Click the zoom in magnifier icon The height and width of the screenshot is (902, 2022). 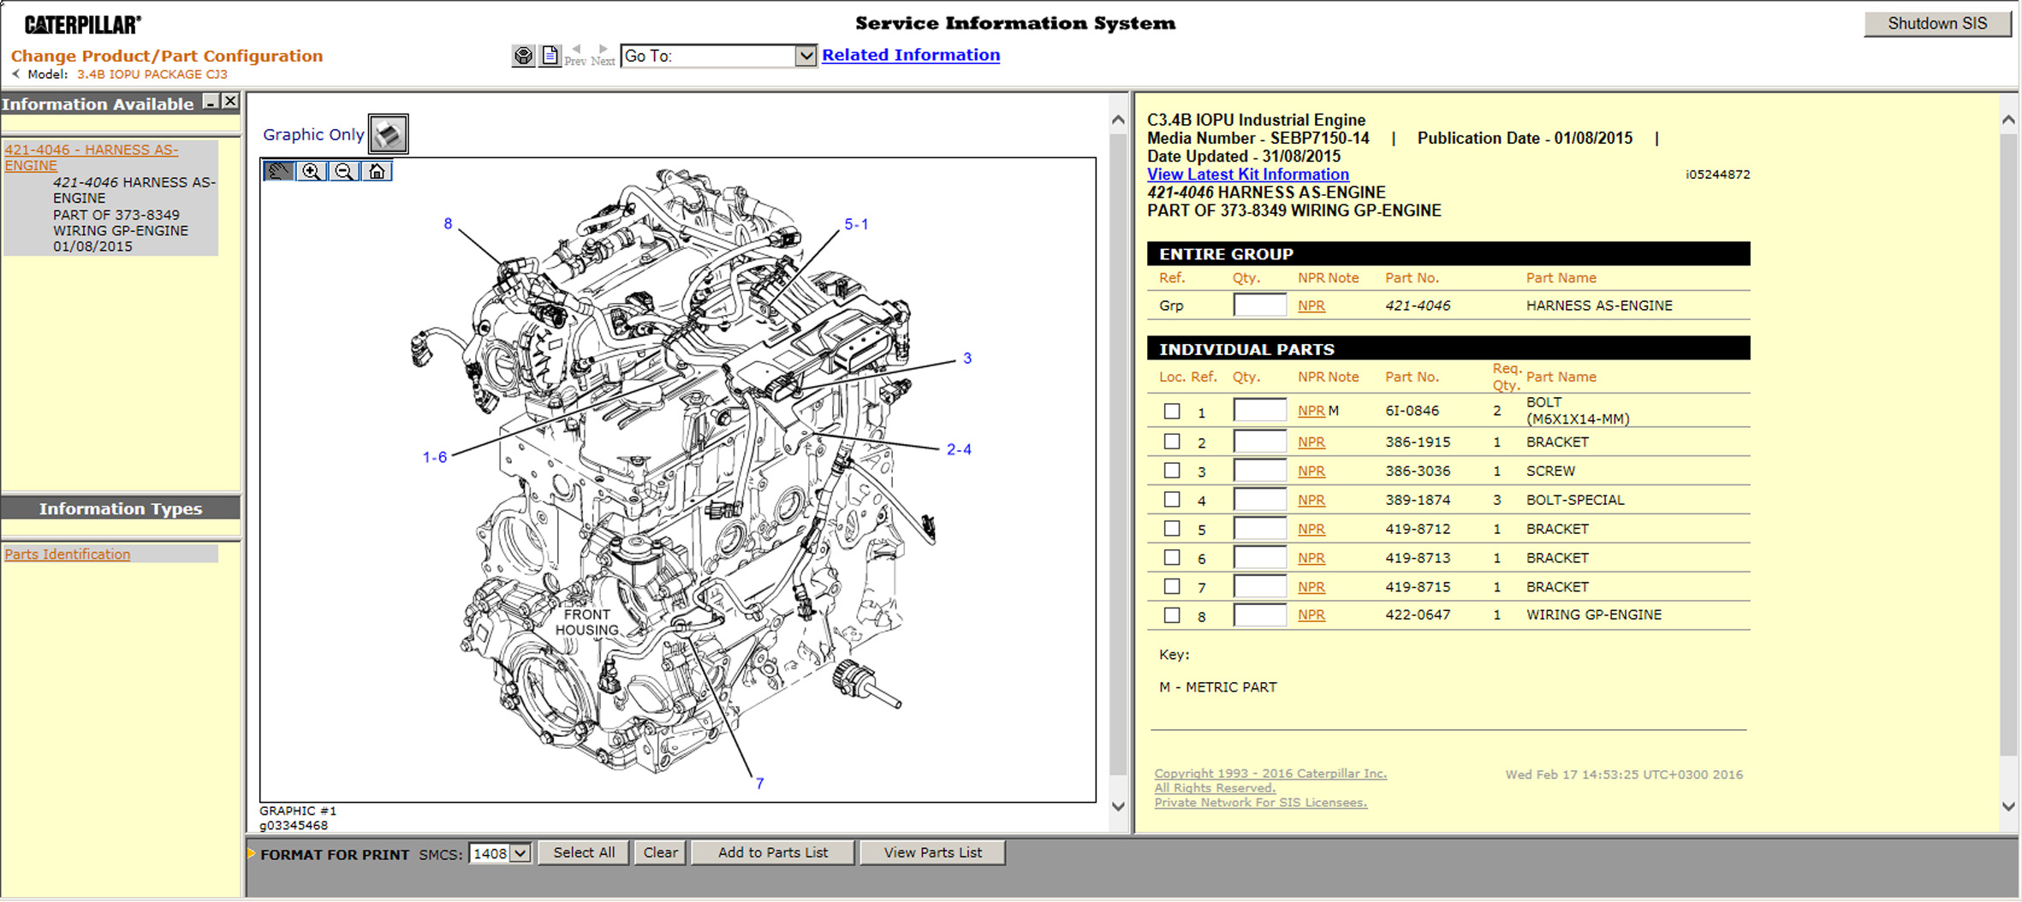point(312,171)
